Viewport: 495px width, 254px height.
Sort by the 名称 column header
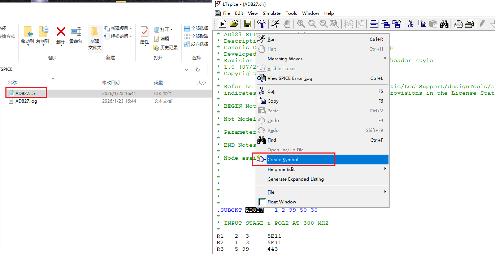coord(52,83)
